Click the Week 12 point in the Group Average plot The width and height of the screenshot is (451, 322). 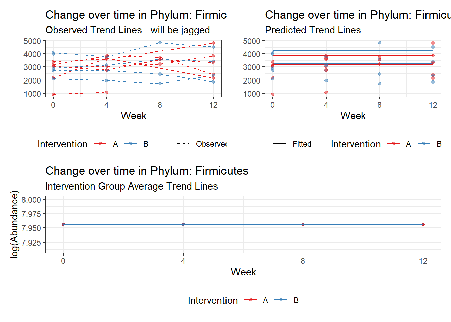(423, 224)
